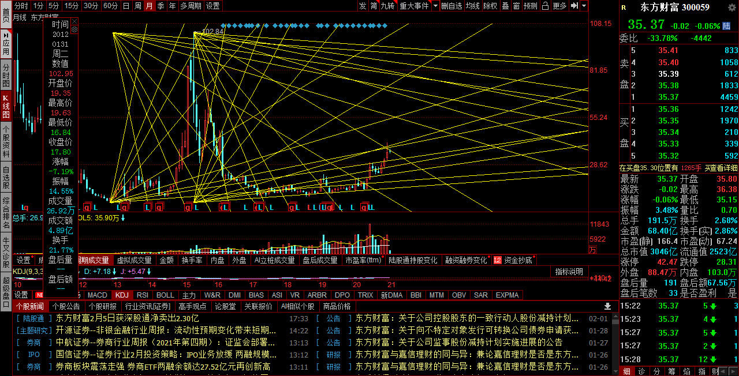Click the 指标说明 button

[569, 272]
